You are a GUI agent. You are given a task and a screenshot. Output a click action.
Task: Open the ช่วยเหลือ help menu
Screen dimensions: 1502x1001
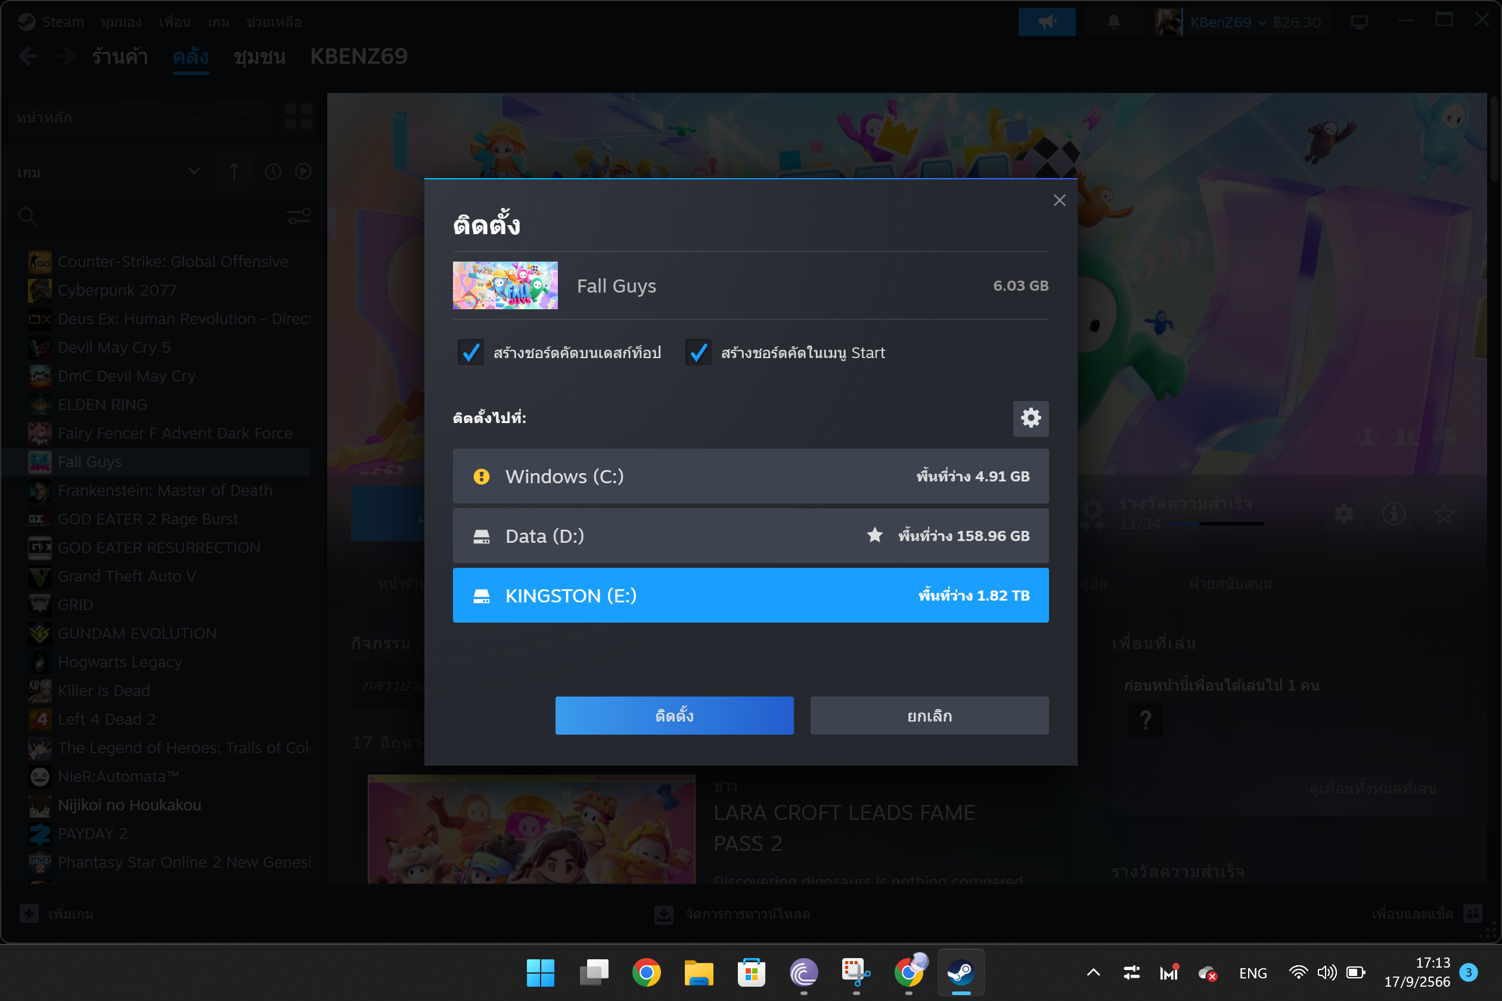coord(274,23)
